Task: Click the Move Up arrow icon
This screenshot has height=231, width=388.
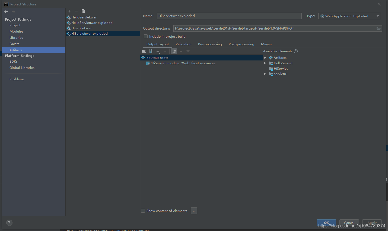Action: pyautogui.click(x=181, y=51)
